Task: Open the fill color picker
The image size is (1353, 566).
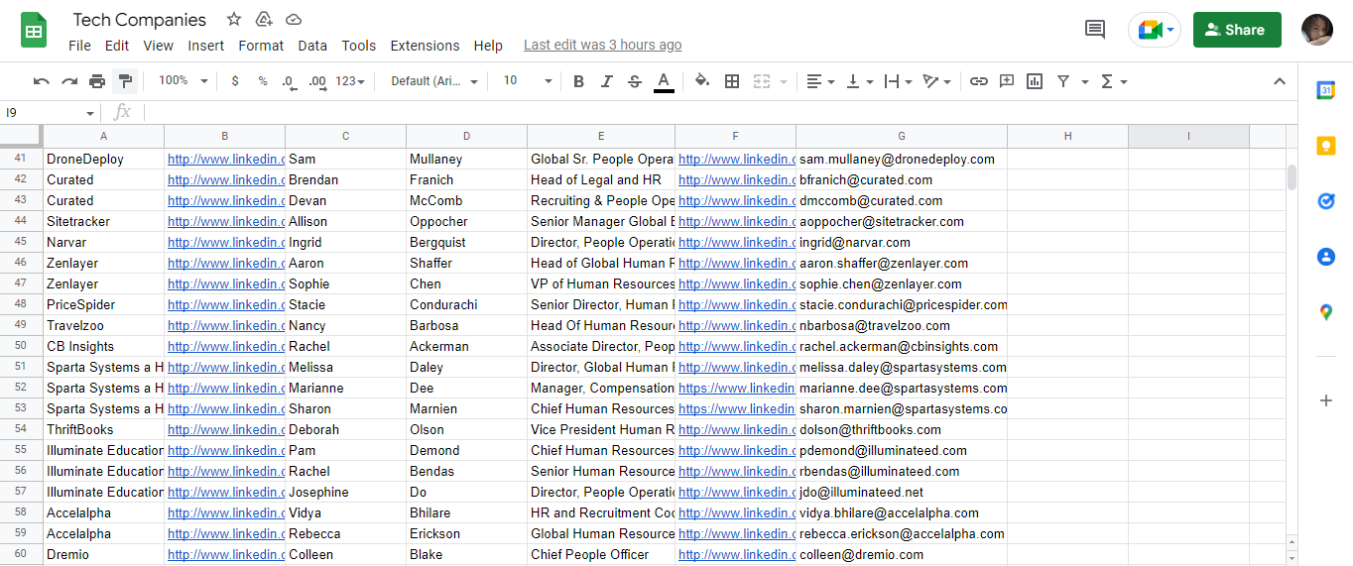Action: tap(702, 81)
